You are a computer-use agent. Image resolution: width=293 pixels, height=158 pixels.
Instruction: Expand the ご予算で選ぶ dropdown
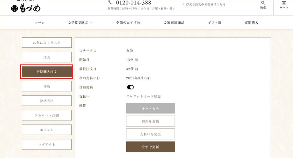(x=80, y=23)
